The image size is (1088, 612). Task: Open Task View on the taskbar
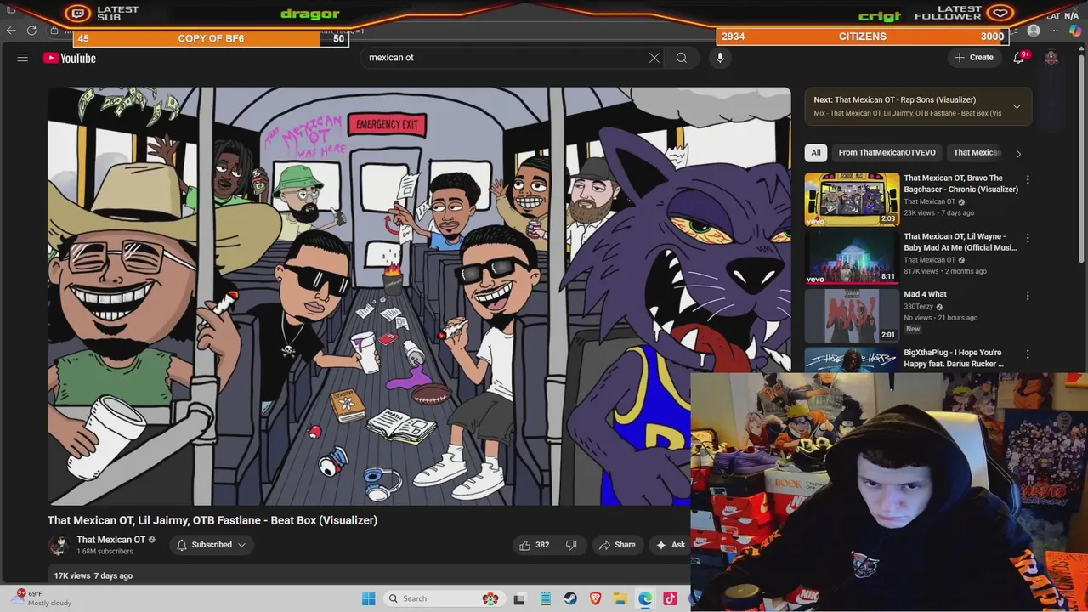(x=519, y=598)
